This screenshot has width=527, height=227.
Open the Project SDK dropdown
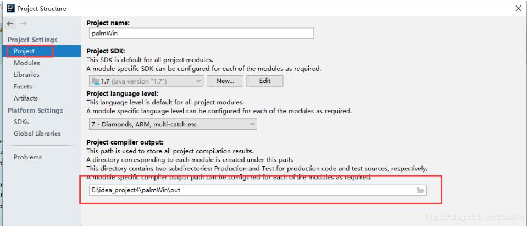click(146, 81)
